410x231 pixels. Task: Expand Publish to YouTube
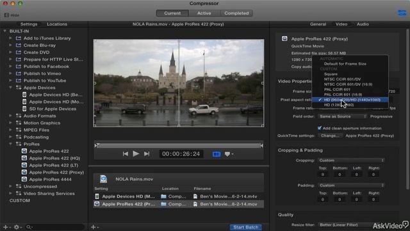pos(10,80)
